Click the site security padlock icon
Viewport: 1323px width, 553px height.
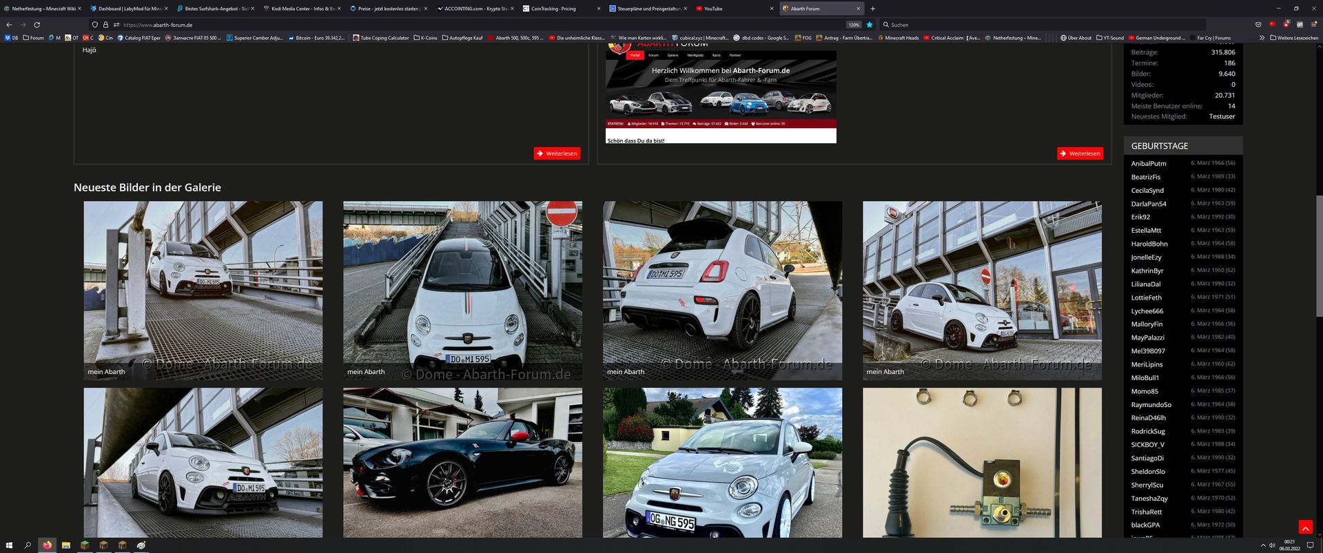106,25
